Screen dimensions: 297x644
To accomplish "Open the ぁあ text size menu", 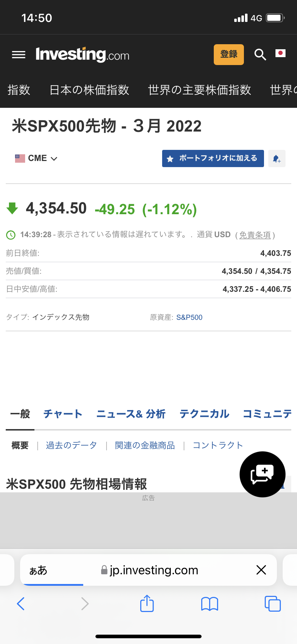I will pyautogui.click(x=38, y=570).
